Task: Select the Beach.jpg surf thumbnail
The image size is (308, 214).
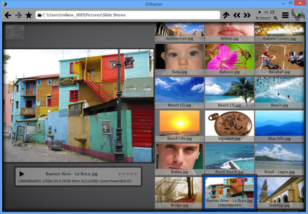Action: tap(279, 93)
